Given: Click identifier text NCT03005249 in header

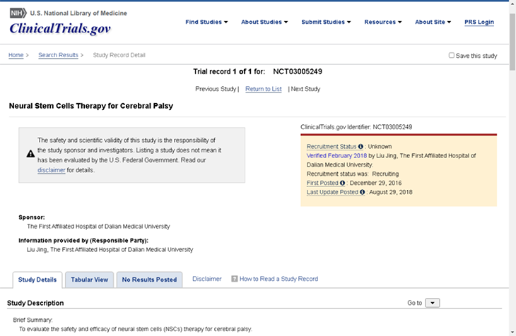Looking at the screenshot, I should (298, 72).
